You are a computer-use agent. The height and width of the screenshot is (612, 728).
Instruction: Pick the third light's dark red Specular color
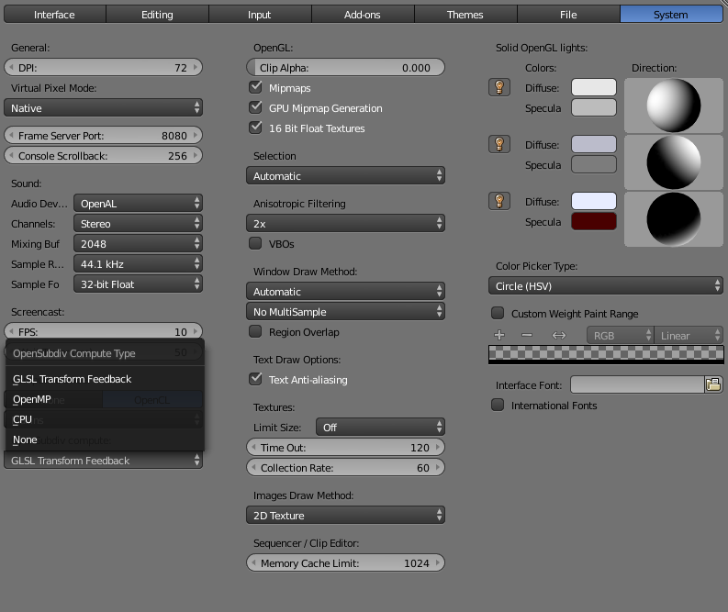pos(593,222)
